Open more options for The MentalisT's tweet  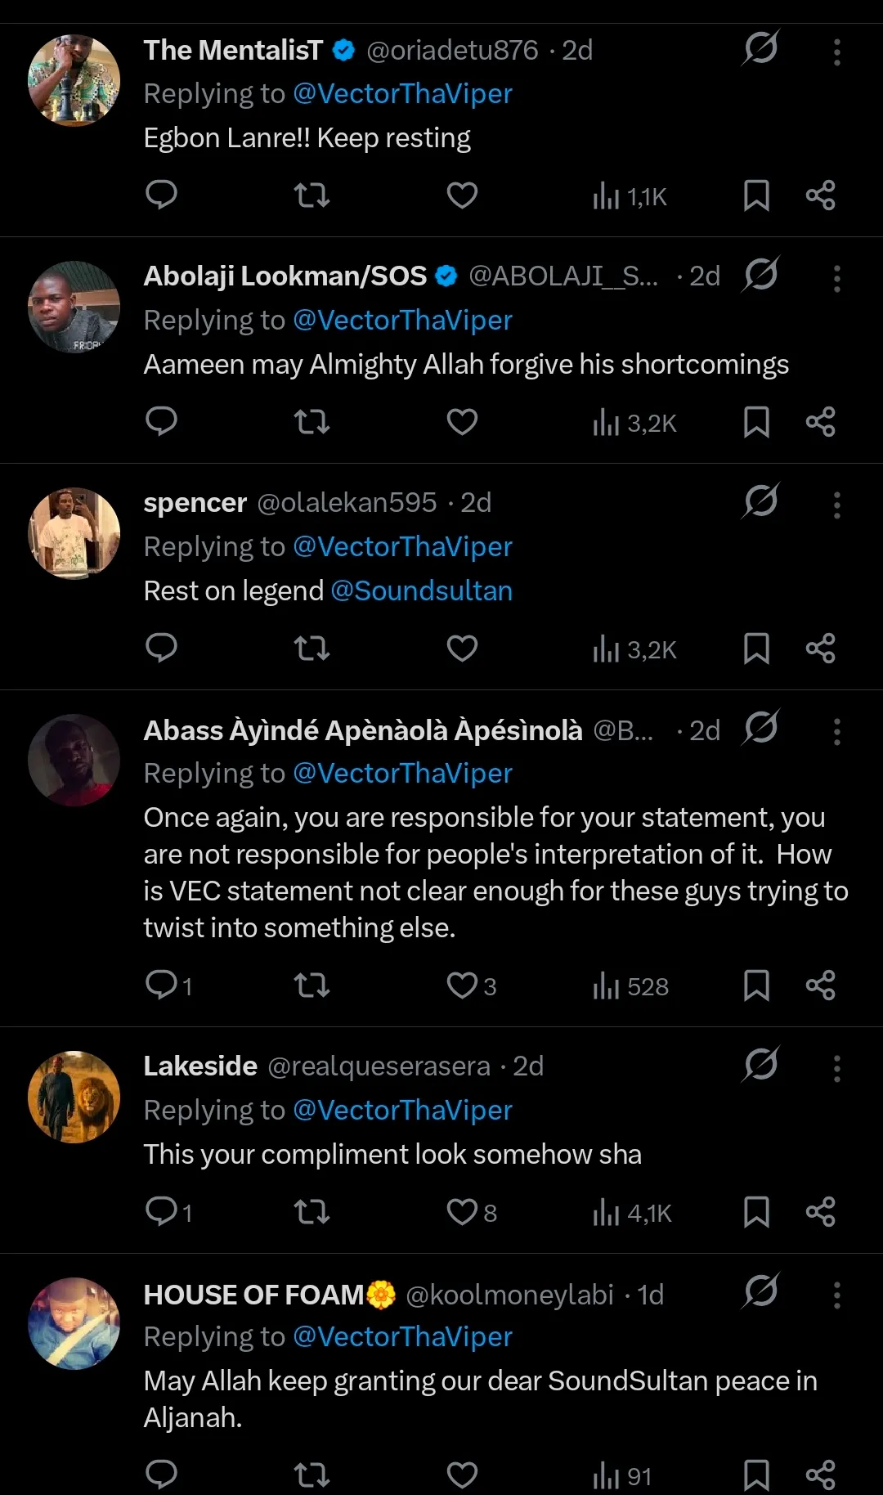coord(836,52)
